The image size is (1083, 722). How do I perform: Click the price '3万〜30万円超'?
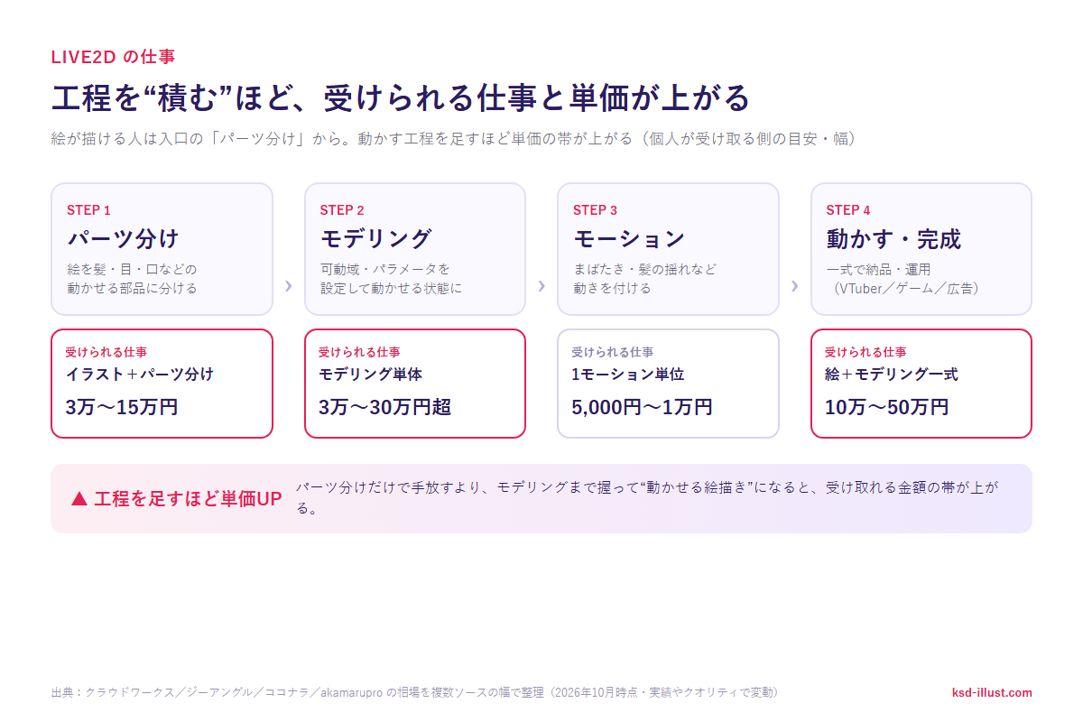(385, 407)
